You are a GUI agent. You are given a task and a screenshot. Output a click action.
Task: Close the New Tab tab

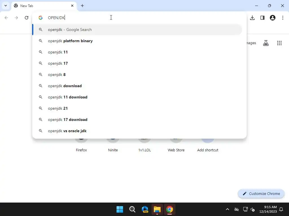pyautogui.click(x=72, y=6)
